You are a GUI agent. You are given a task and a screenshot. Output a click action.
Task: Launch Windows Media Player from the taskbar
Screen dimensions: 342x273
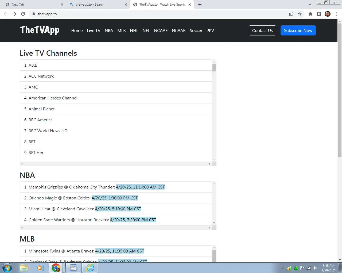point(40,268)
